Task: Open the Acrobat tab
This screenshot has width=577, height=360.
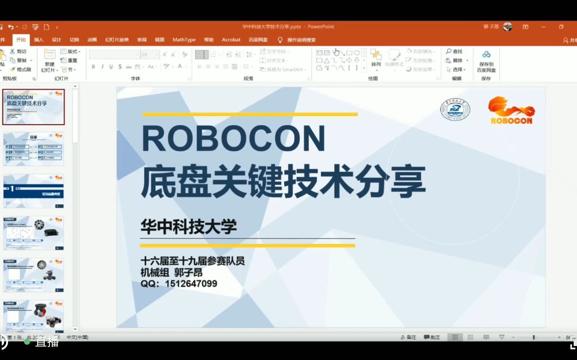Action: 231,40
